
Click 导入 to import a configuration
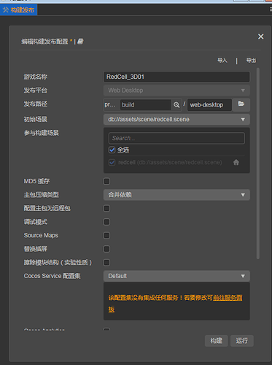pos(222,61)
